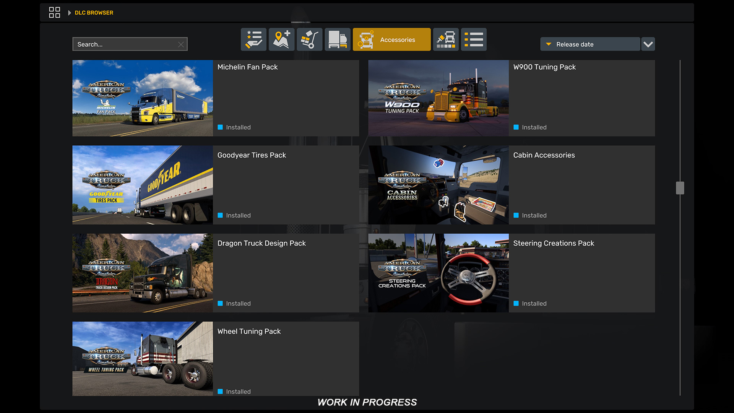Select the map expansions category icon
The width and height of the screenshot is (734, 413).
pos(281,39)
